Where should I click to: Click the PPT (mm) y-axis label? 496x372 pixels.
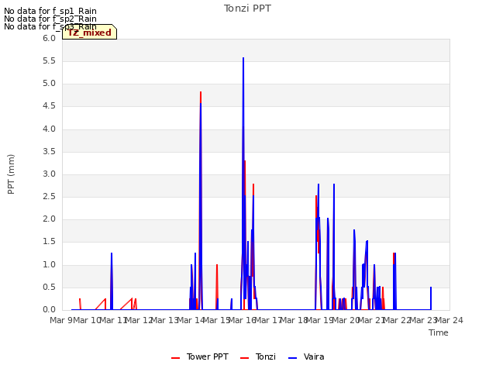pyautogui.click(x=11, y=174)
